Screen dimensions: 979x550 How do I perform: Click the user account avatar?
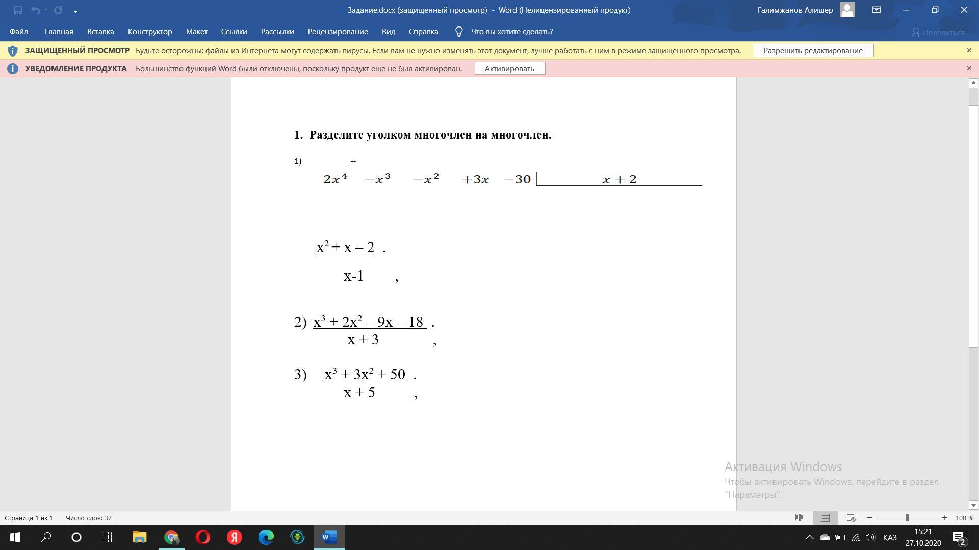point(847,10)
